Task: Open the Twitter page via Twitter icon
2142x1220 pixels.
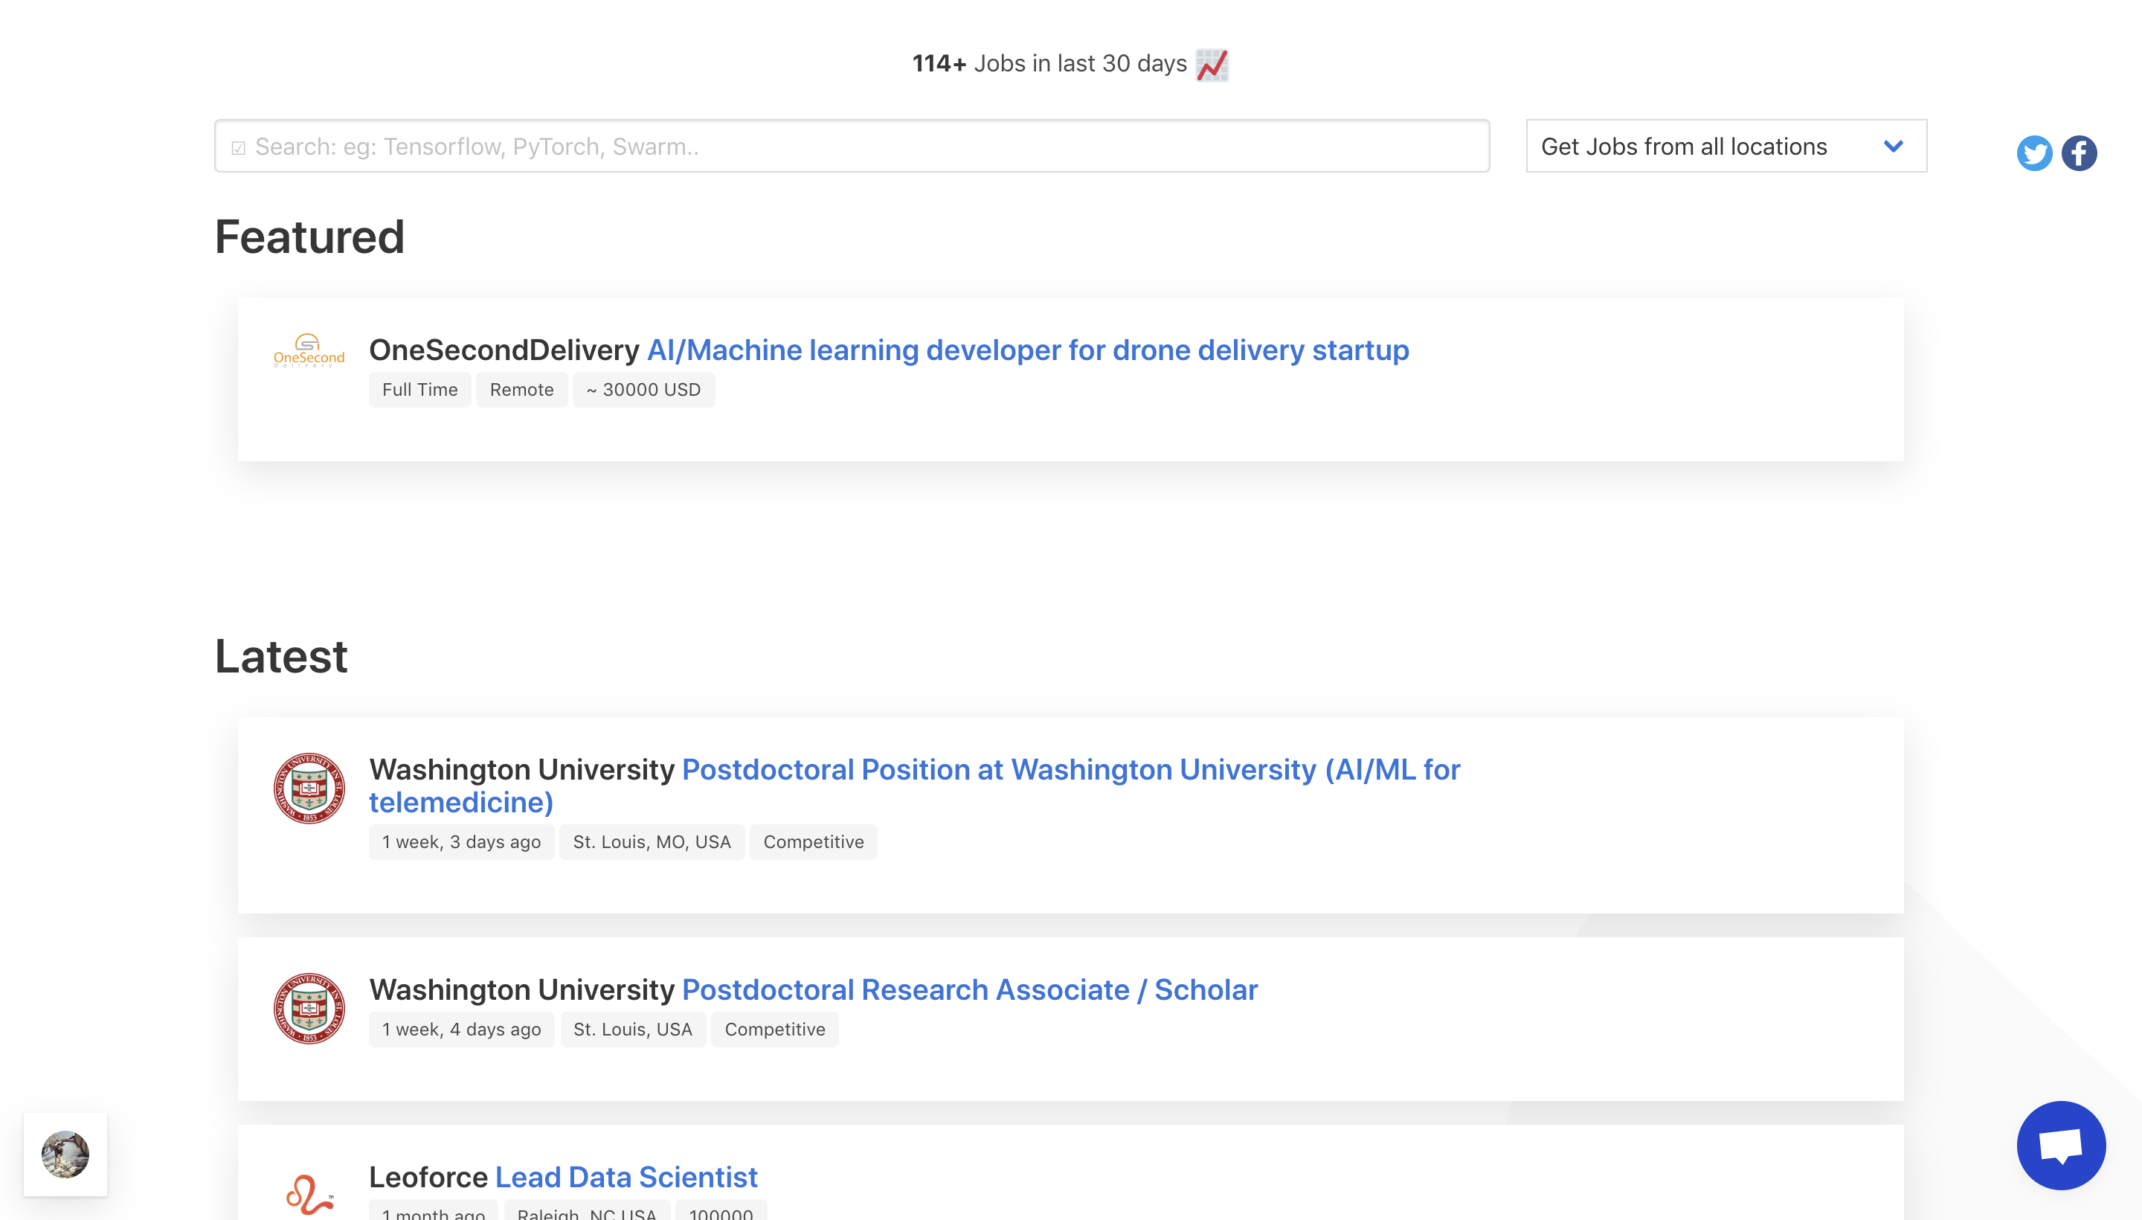Action: [2033, 152]
